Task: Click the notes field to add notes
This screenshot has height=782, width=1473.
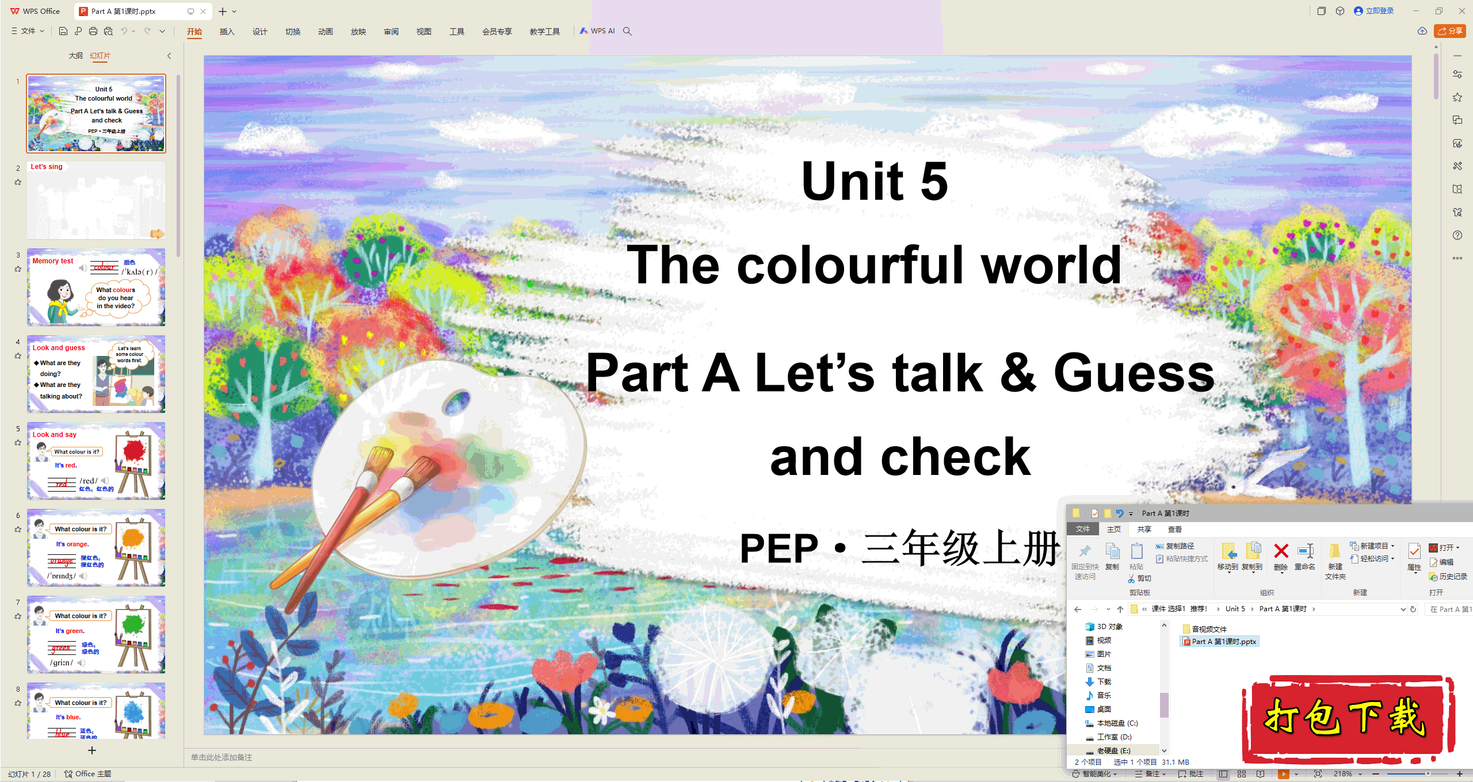Action: 624,757
